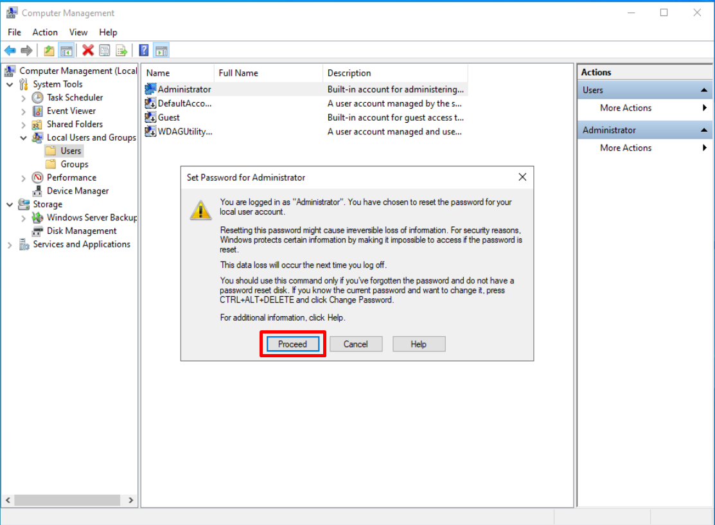Select Local Users and Groups in the tree
The image size is (715, 525).
(x=91, y=138)
